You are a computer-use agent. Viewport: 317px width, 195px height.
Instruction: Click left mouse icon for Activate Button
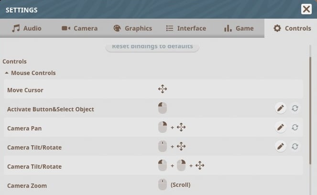tap(163, 108)
